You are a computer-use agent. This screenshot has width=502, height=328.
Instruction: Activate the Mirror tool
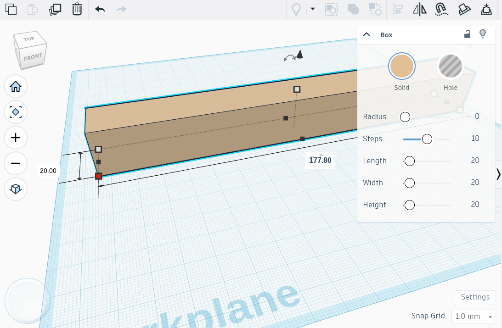(419, 9)
